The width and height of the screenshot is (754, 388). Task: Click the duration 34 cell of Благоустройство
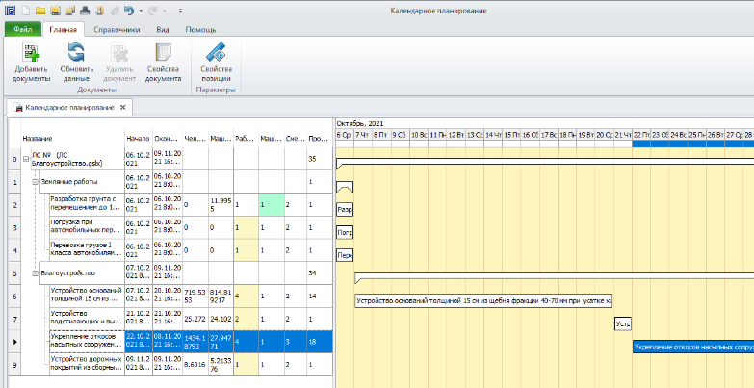320,273
